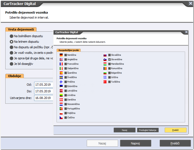Click the Polish flag icon
This screenshot has width=194, height=150.
(x=61, y=113)
